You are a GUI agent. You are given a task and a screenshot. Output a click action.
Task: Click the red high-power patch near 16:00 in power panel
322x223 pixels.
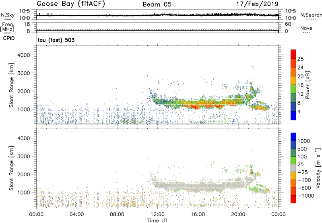pos(194,106)
